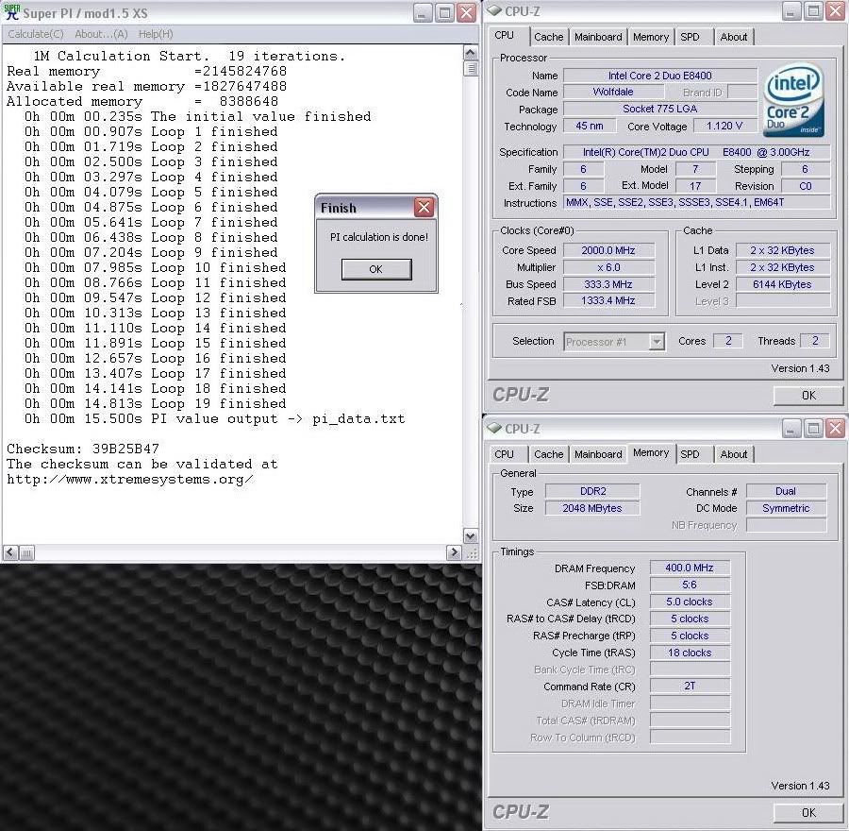Minimize the lower CPU-Z window
The height and width of the screenshot is (831, 849).
(x=791, y=429)
